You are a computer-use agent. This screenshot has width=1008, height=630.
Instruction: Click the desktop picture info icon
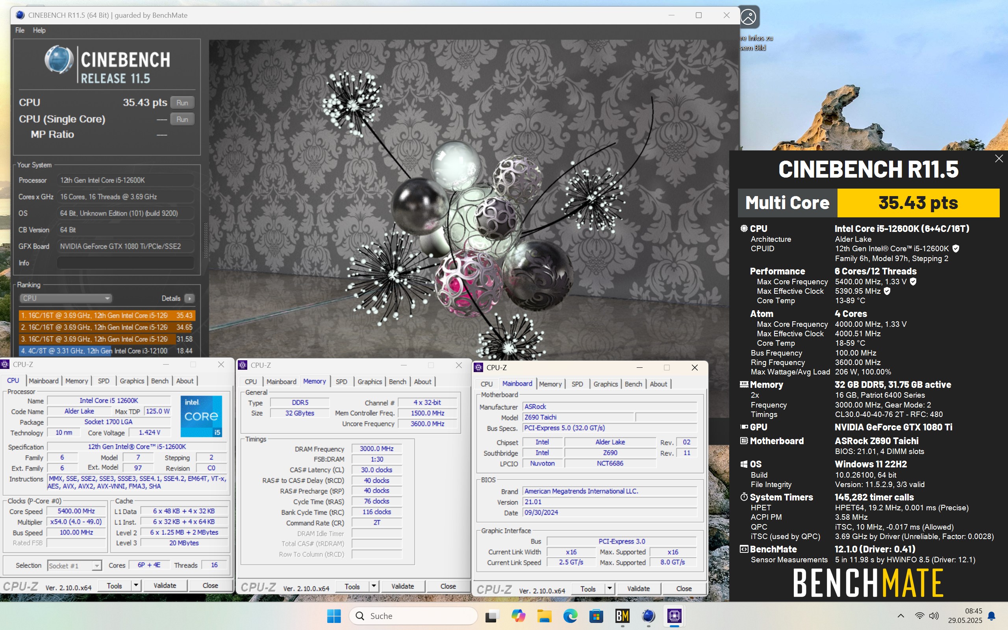coord(749,17)
